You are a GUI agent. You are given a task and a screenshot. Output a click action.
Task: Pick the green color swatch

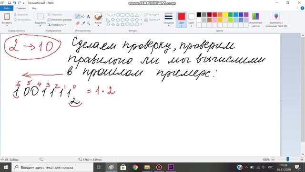[x=230, y=15]
